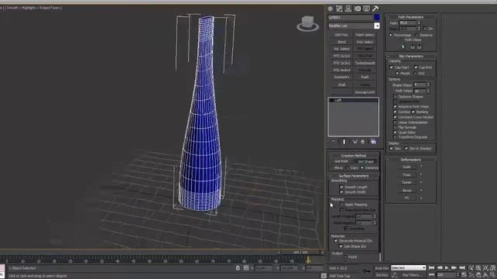Click Previous Frame playback button
The image size is (497, 279).
point(440,268)
